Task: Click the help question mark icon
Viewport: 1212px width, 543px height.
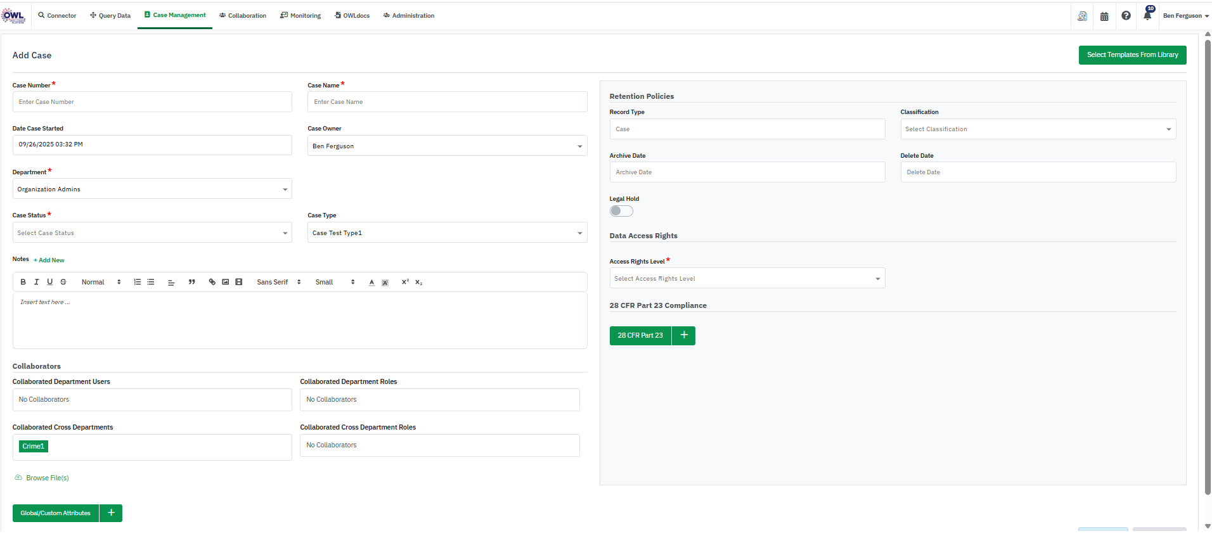Action: click(1126, 16)
